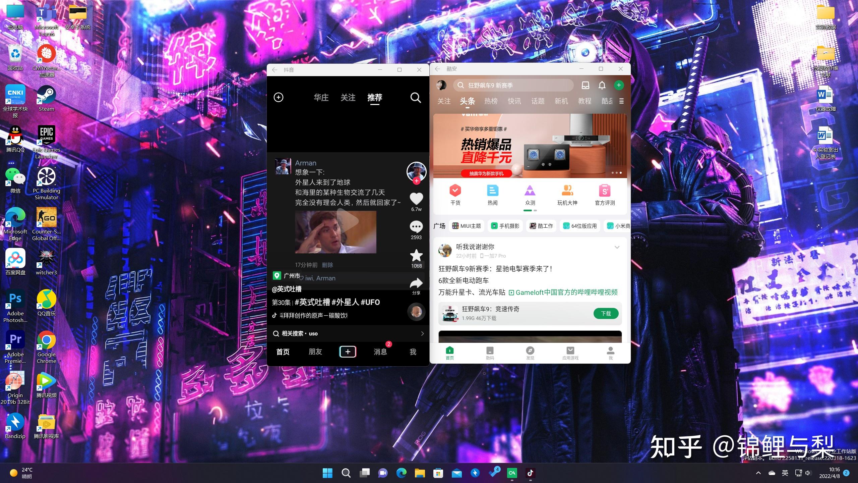Screen dimensions: 858x483
Task: Open 我 profile tab in Coolapk
Action: click(x=611, y=353)
